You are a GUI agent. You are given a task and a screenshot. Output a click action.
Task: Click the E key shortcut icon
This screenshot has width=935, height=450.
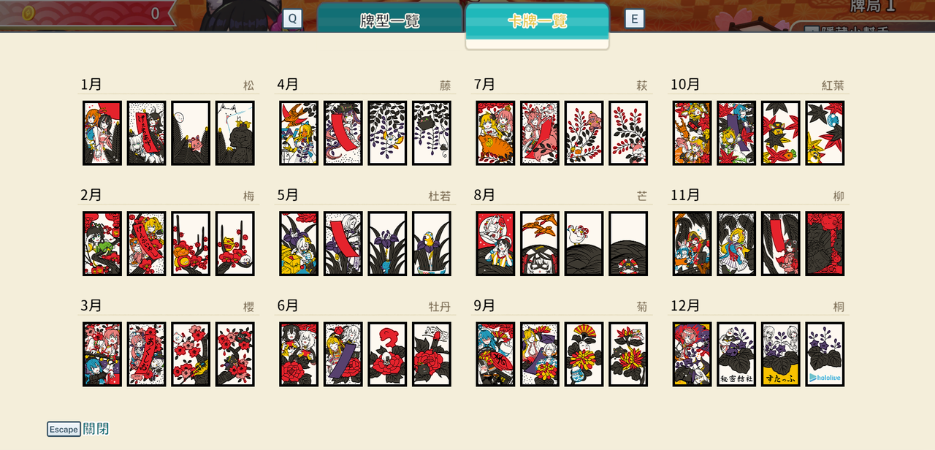tap(634, 19)
